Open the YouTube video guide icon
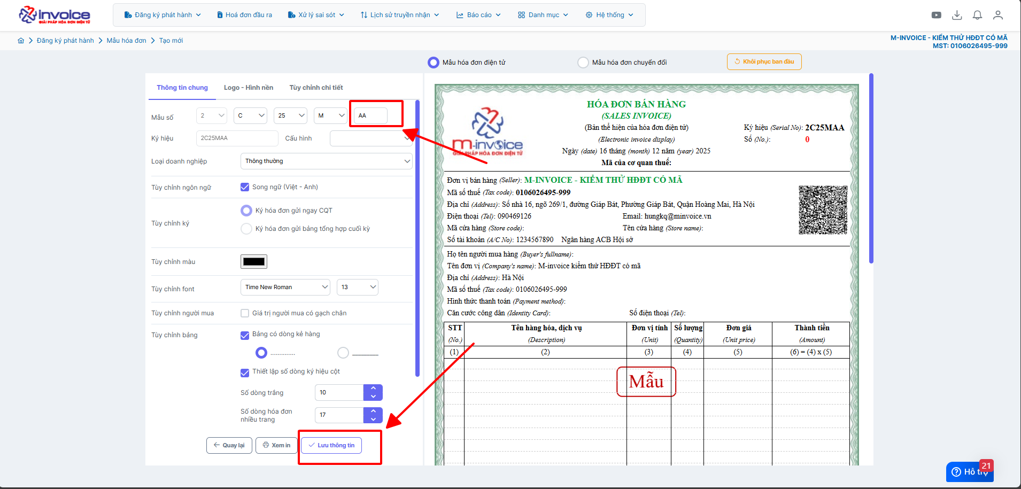This screenshot has height=489, width=1021. click(x=936, y=15)
